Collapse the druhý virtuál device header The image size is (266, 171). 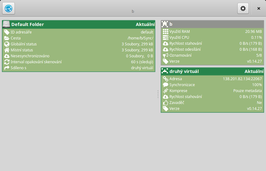(212, 71)
